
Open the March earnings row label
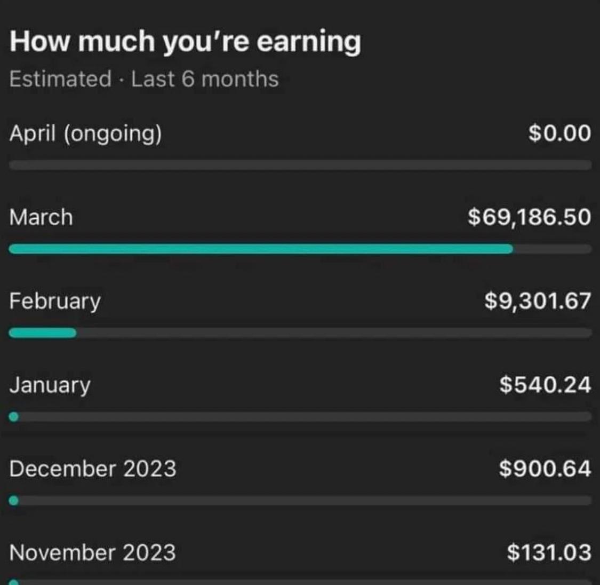pyautogui.click(x=41, y=217)
